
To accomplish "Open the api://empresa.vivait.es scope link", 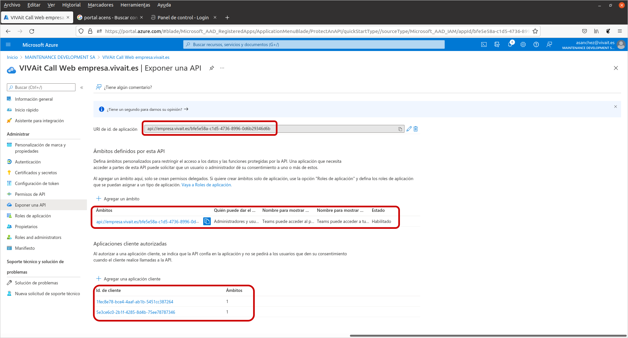I will click(x=147, y=222).
